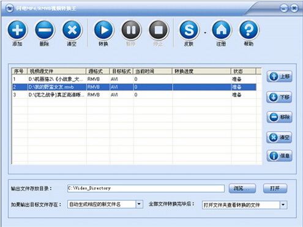Expand the after-conversion action dropdown
303x227 pixels.
click(x=283, y=205)
